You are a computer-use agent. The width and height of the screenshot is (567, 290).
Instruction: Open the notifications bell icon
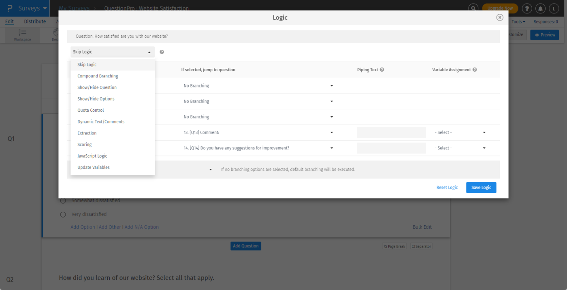tap(540, 8)
